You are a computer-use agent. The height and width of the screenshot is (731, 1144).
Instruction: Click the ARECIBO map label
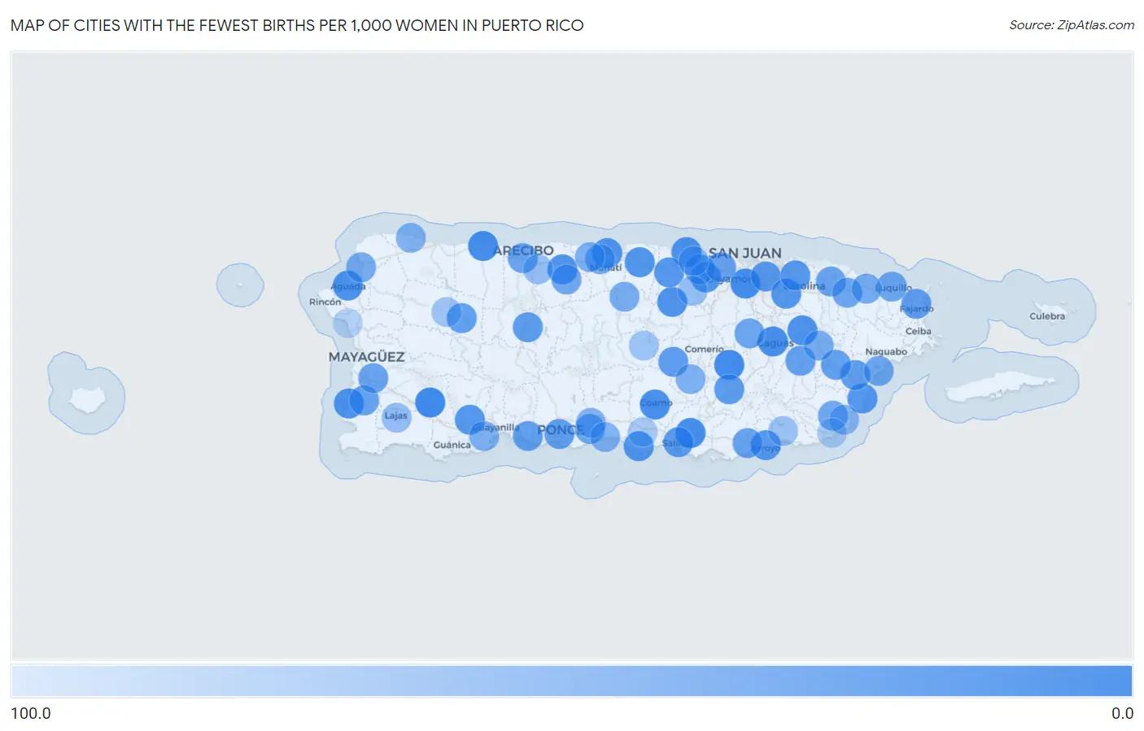(x=523, y=250)
